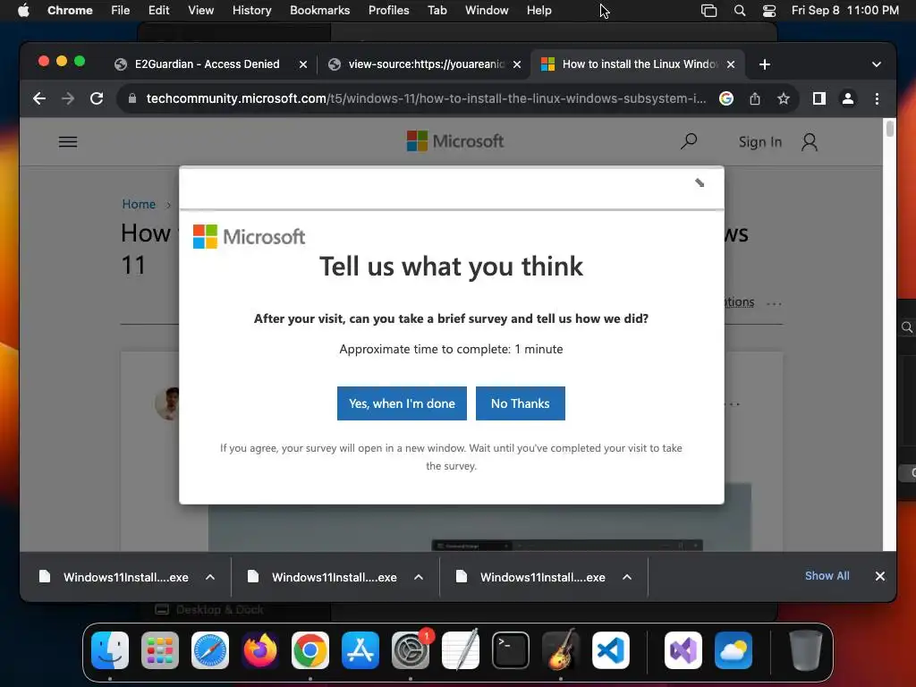Open the File menu
The image size is (916, 687).
[121, 11]
